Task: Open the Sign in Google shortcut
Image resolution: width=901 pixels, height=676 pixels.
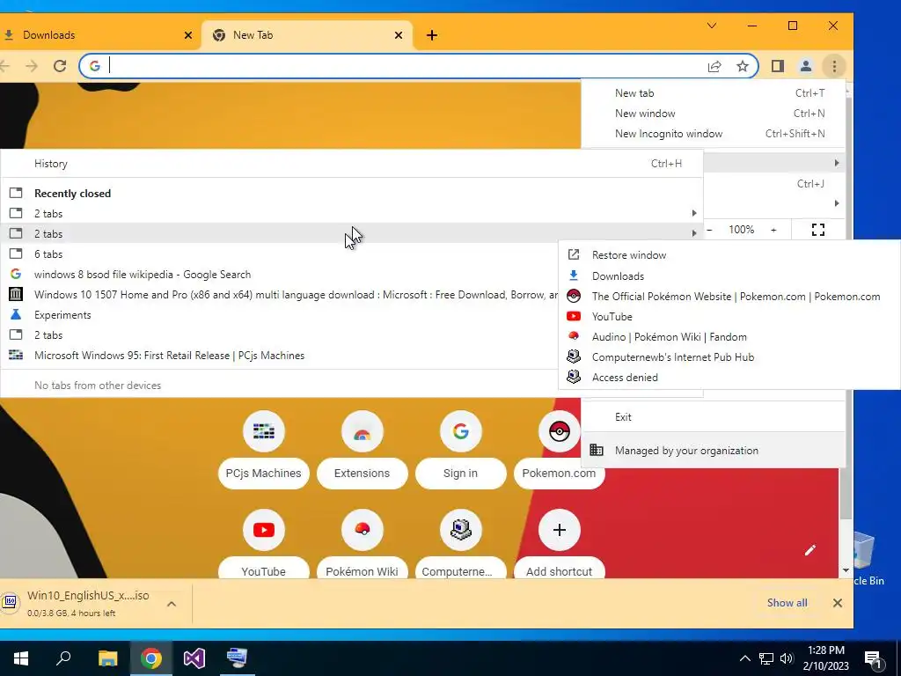Action: (x=460, y=431)
